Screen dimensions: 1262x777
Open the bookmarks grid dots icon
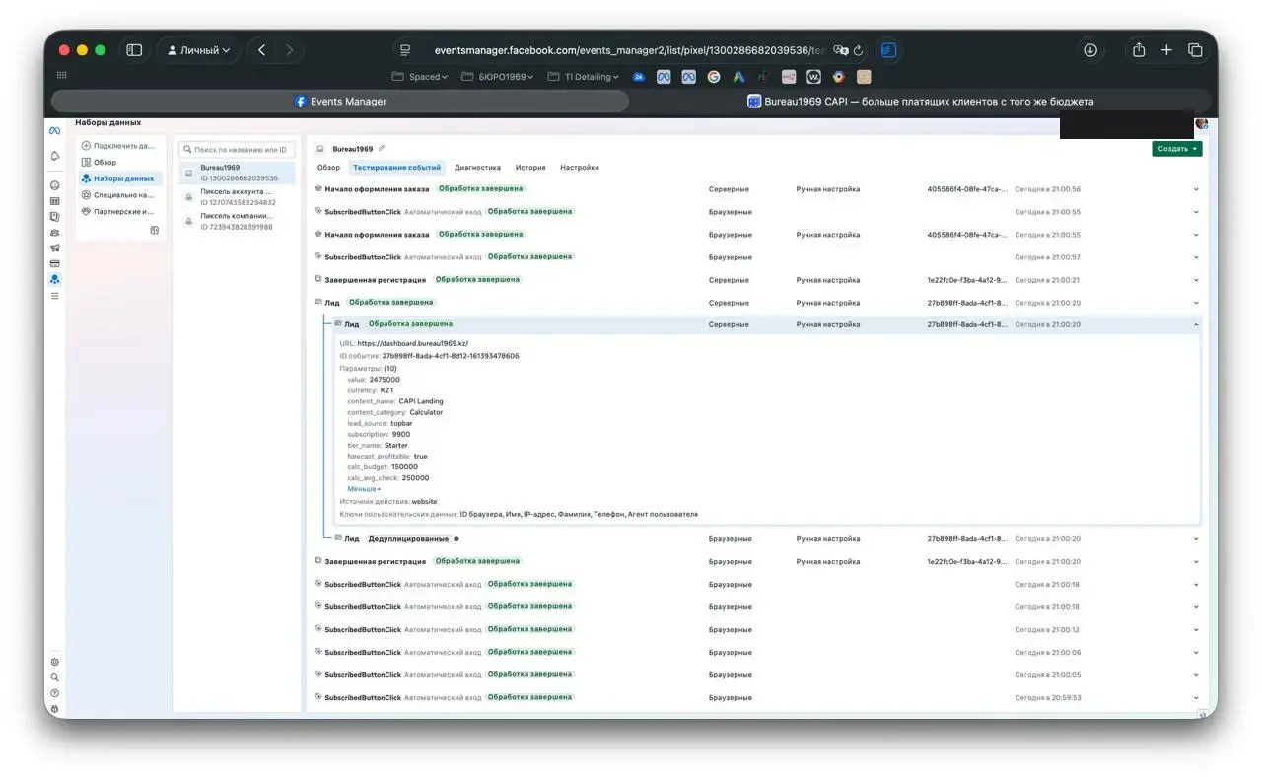pyautogui.click(x=61, y=76)
